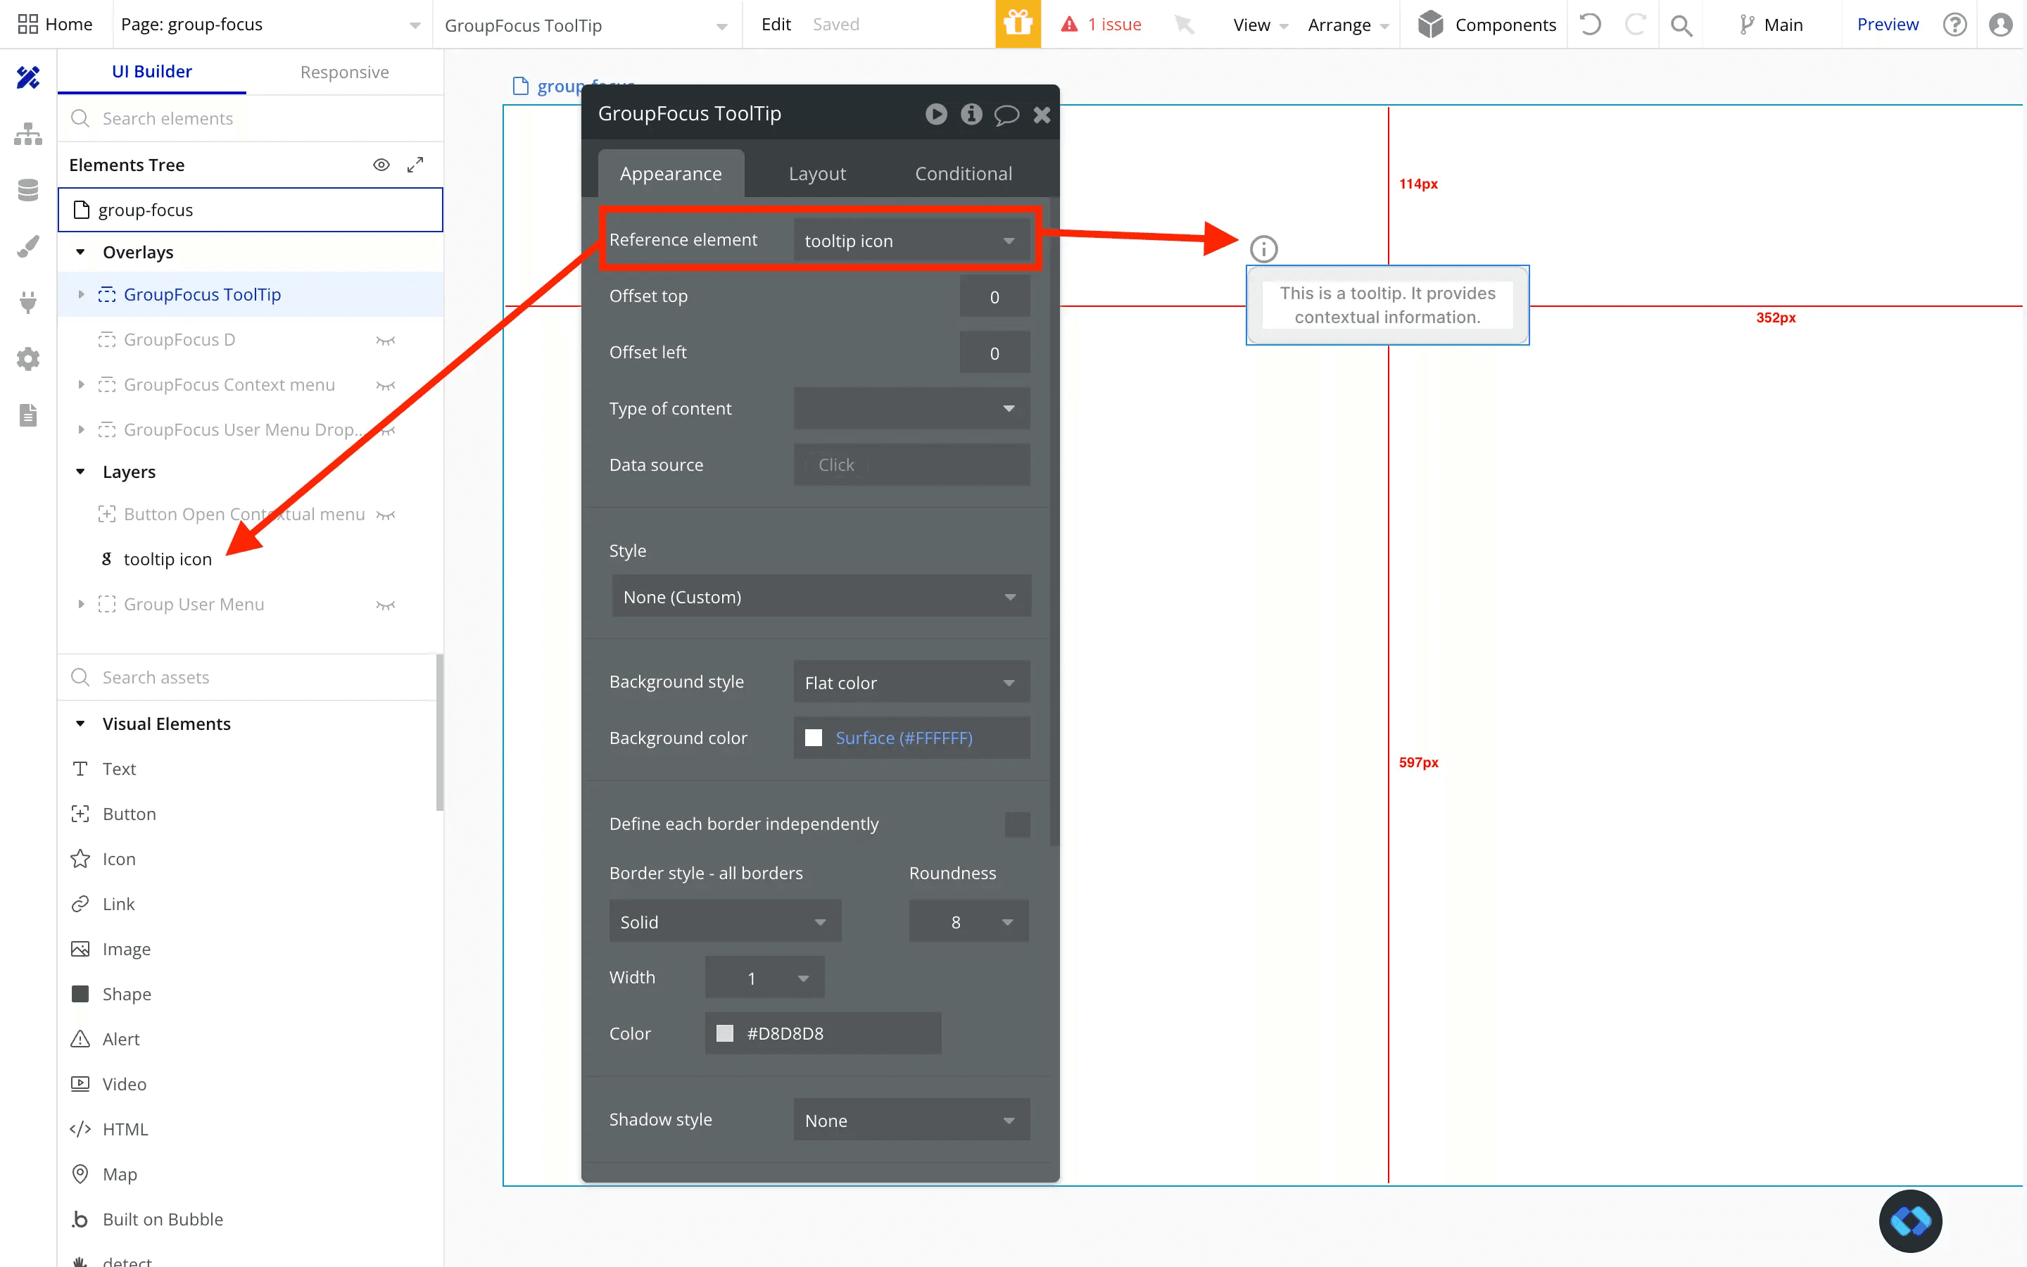Open the Settings gear panel
Viewport: 2027px width, 1267px height.
27,359
